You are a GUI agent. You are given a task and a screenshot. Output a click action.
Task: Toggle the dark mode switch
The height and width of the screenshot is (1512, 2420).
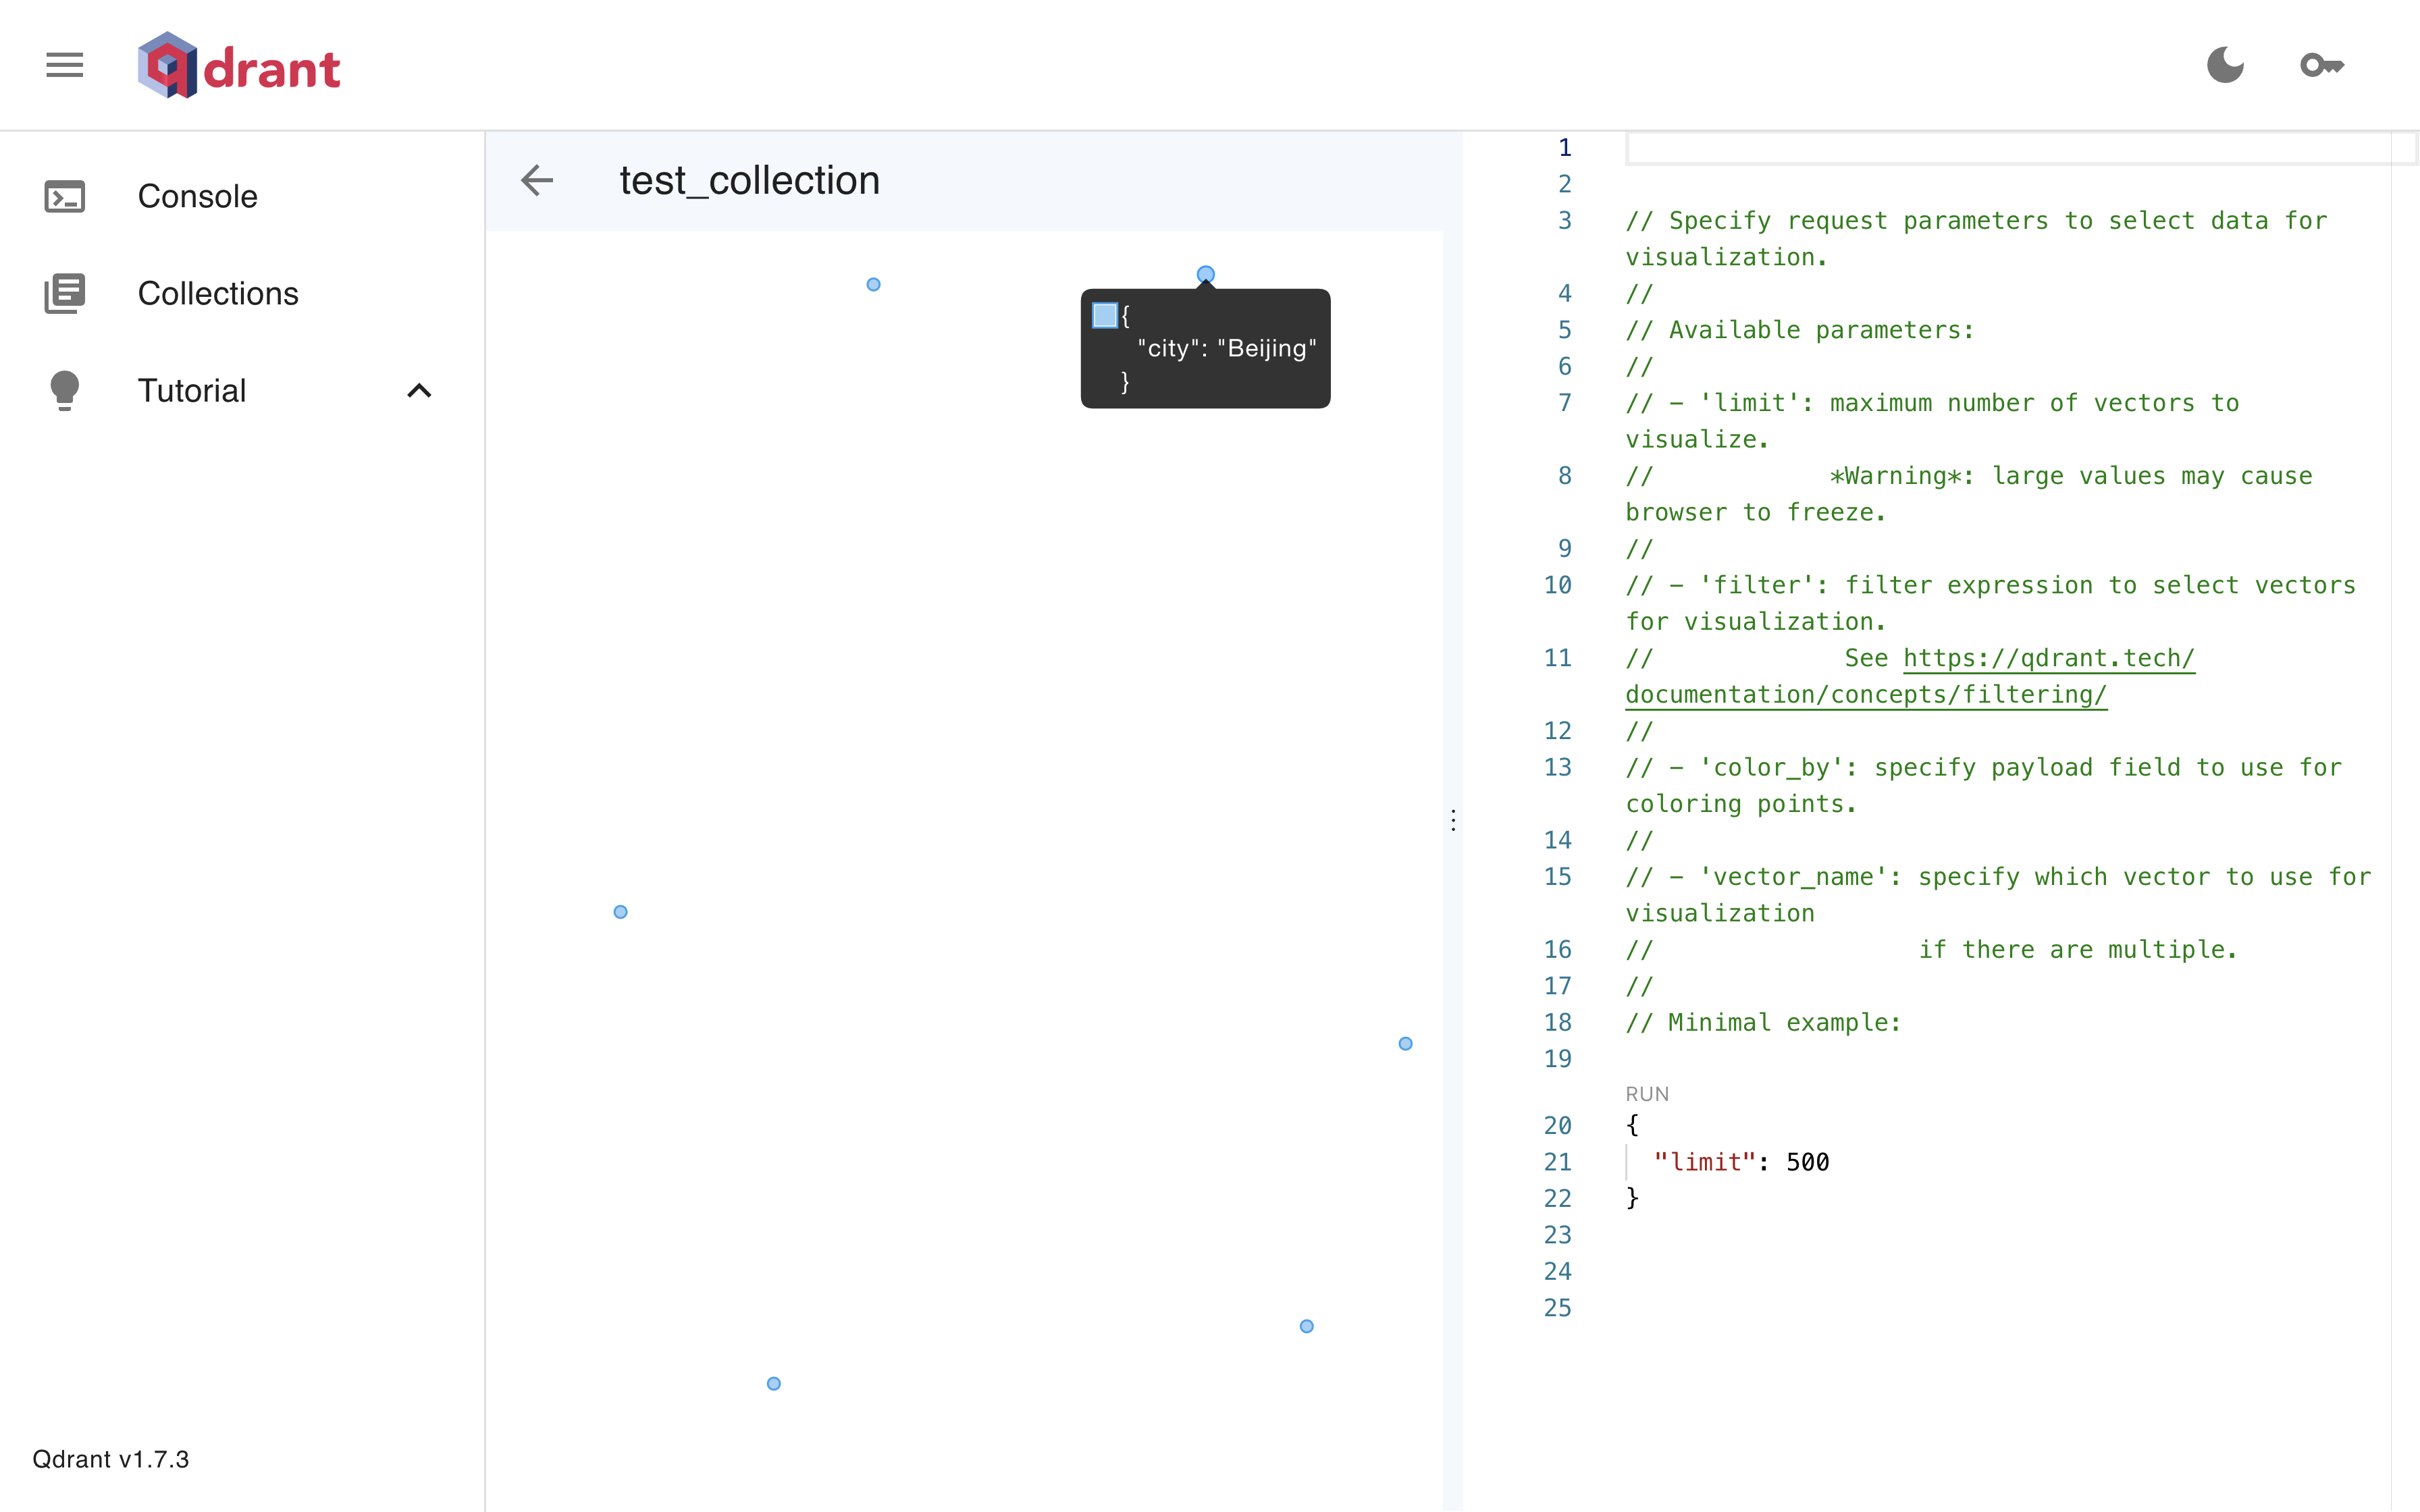[2227, 64]
